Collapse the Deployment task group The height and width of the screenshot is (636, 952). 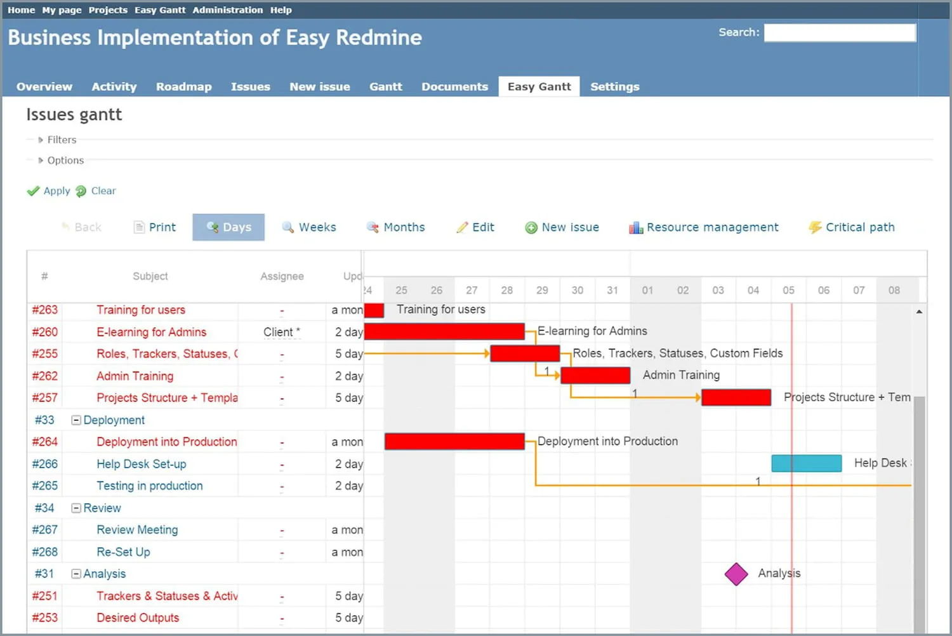pyautogui.click(x=76, y=420)
